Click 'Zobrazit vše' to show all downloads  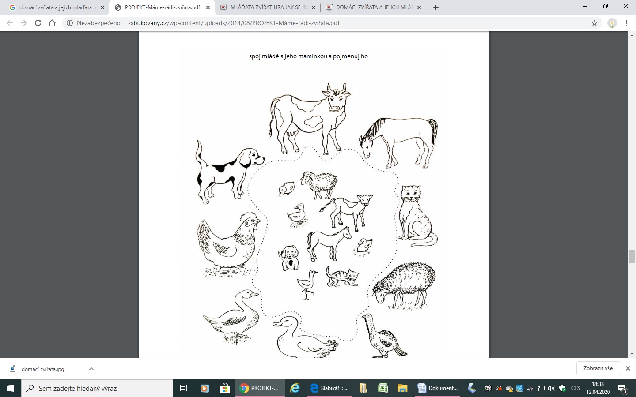598,368
